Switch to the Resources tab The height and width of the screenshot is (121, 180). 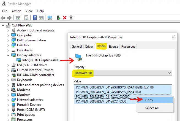click(128, 47)
